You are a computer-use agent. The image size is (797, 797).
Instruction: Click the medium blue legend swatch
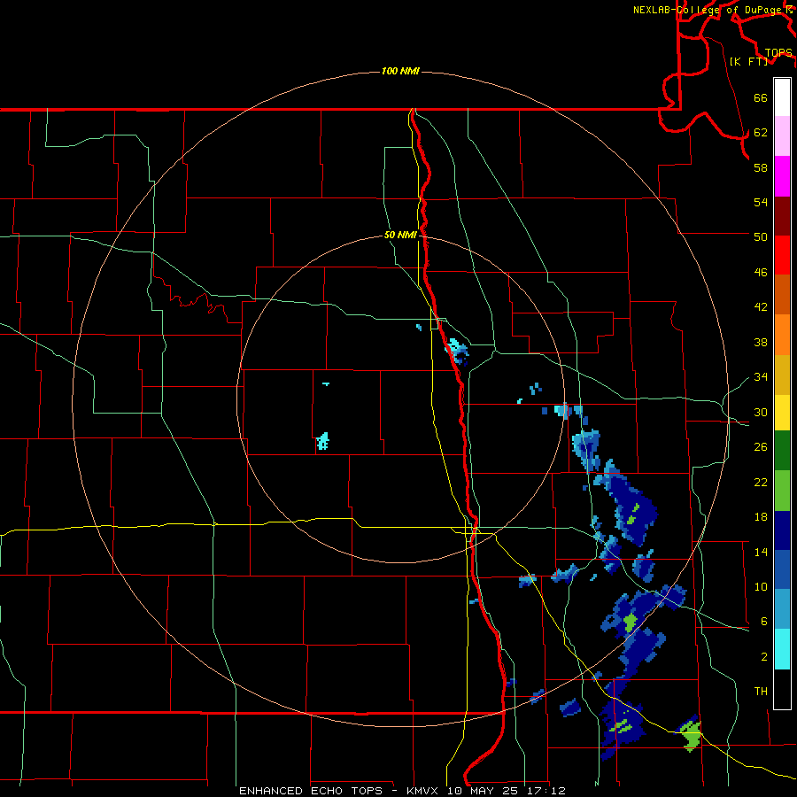tap(782, 569)
